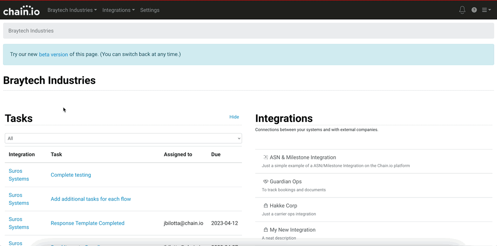The width and height of the screenshot is (497, 246).
Task: Click 'A neat description' text
Action: pyautogui.click(x=279, y=238)
